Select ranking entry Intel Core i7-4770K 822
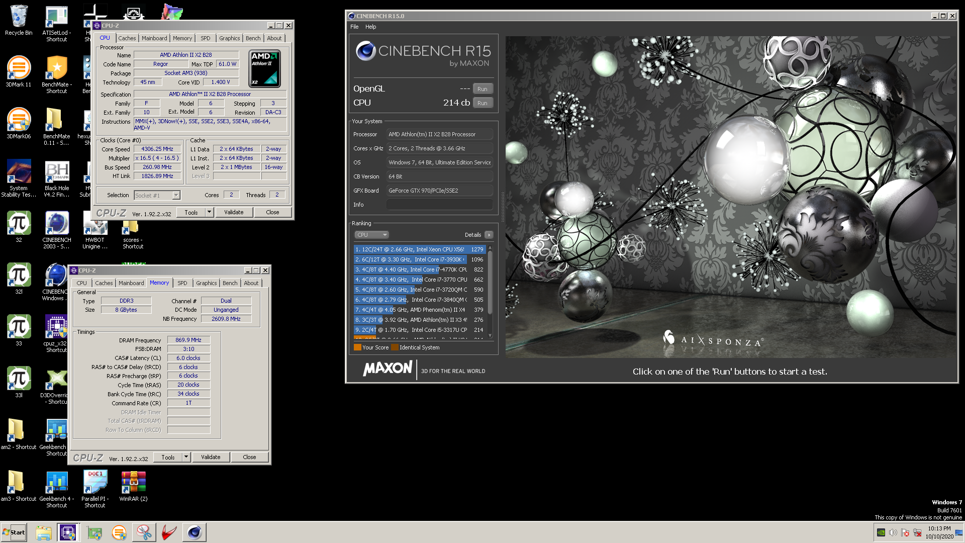The height and width of the screenshot is (543, 965). pos(419,269)
